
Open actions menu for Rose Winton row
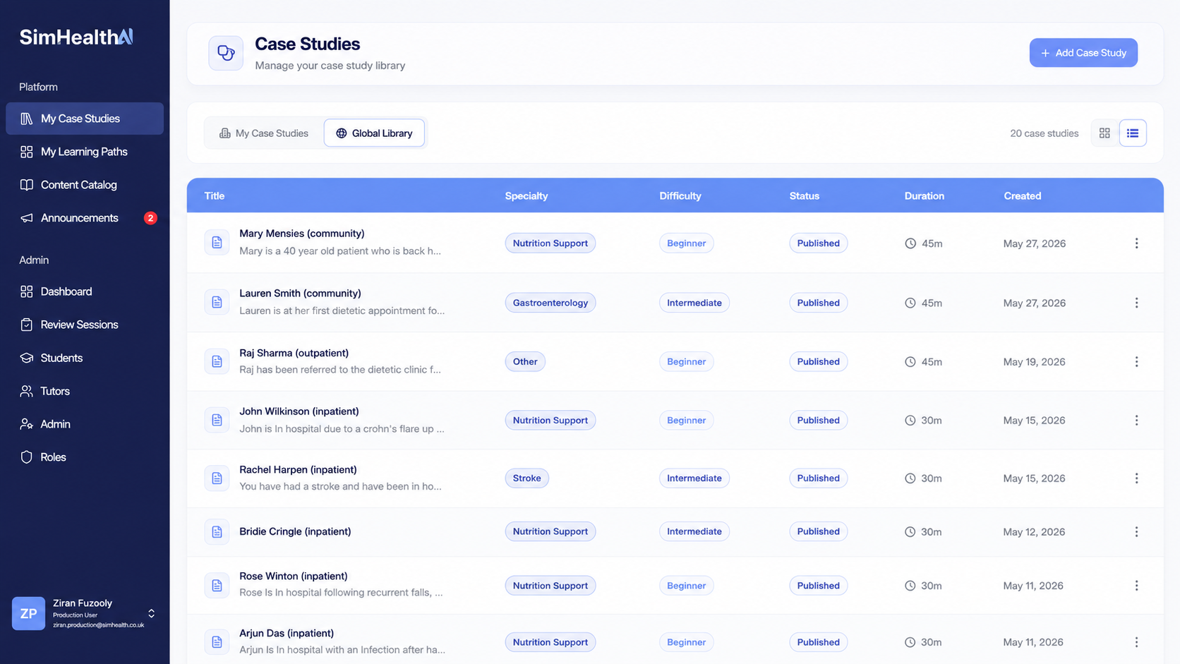point(1136,586)
